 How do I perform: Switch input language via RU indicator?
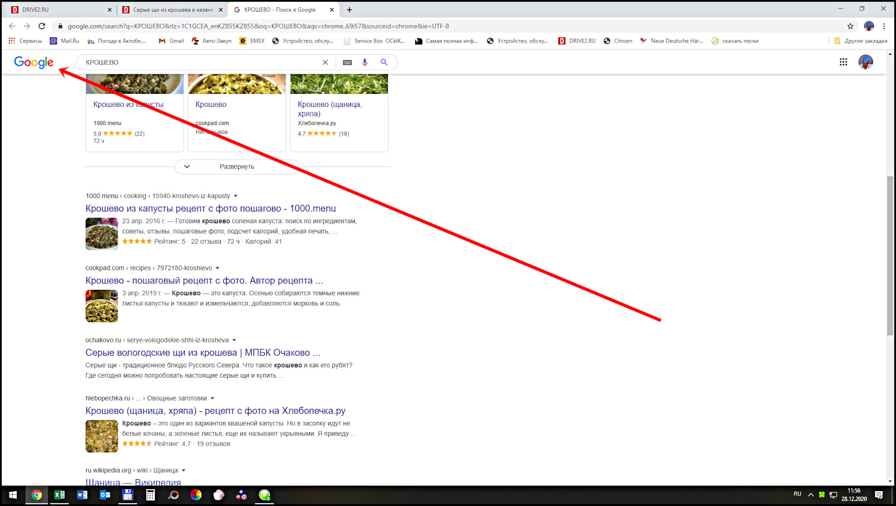point(797,494)
